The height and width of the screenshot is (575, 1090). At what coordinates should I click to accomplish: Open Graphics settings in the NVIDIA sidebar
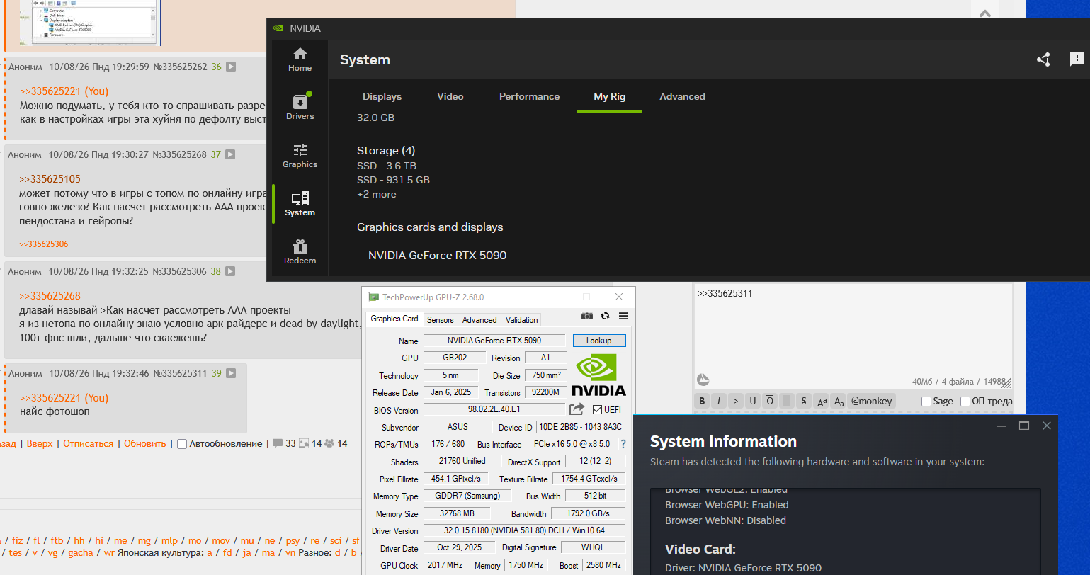point(300,156)
